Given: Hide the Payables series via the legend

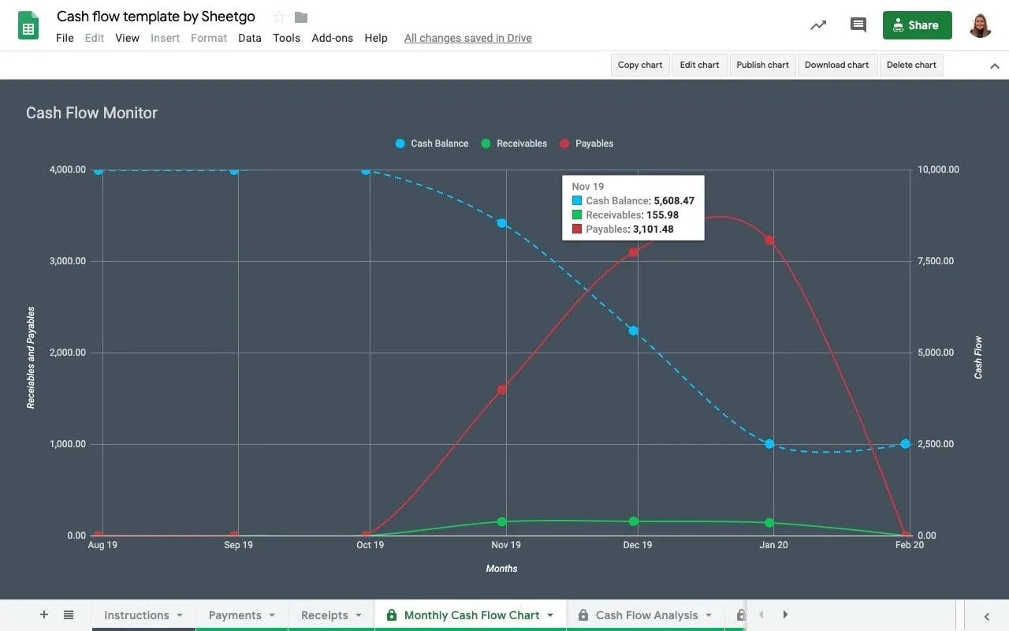Looking at the screenshot, I should coord(586,144).
